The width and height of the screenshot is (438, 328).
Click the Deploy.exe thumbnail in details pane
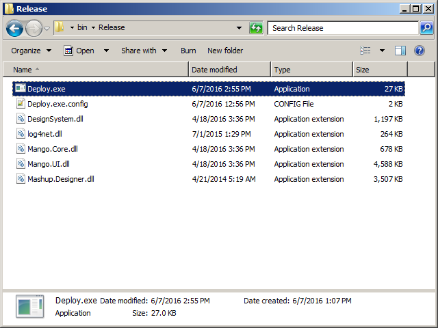30,306
